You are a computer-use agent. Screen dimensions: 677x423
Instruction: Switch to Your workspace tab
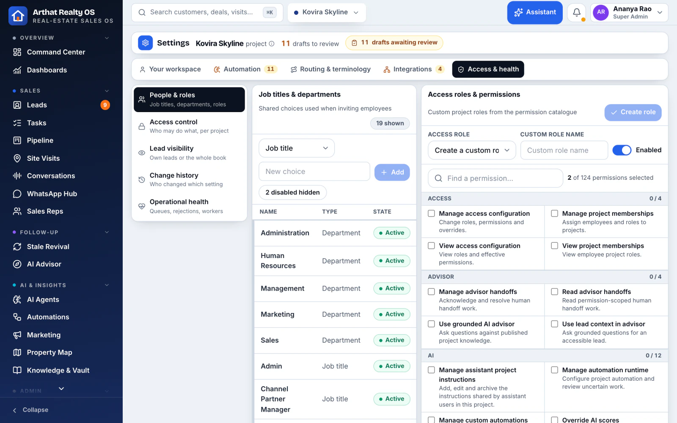coord(170,69)
